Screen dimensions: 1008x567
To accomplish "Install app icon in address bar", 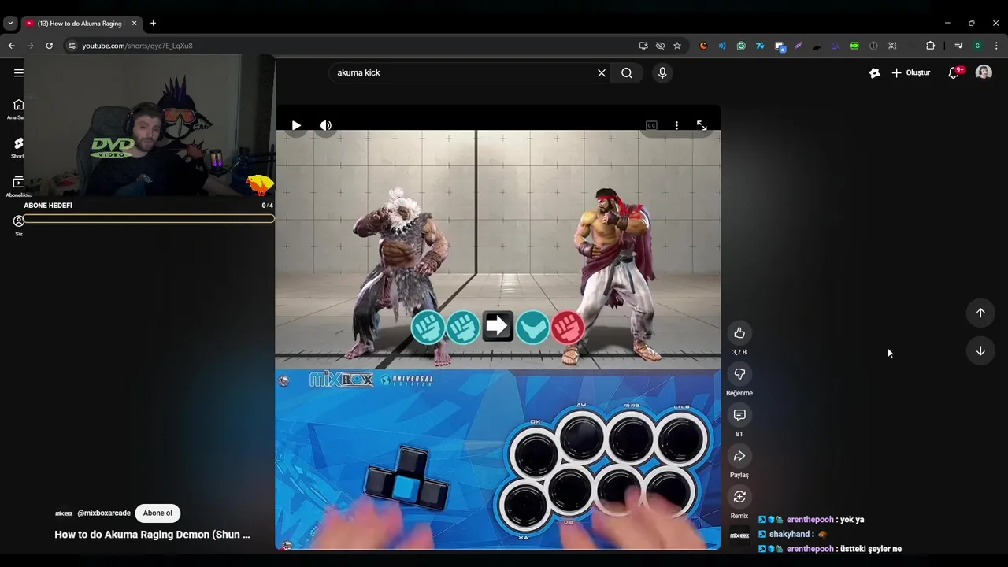I will coord(643,46).
